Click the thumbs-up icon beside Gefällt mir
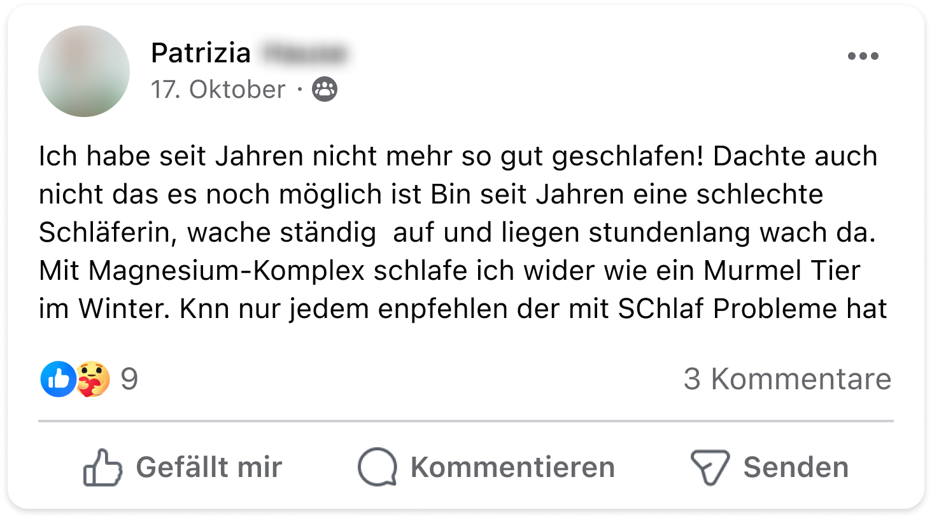 (102, 467)
